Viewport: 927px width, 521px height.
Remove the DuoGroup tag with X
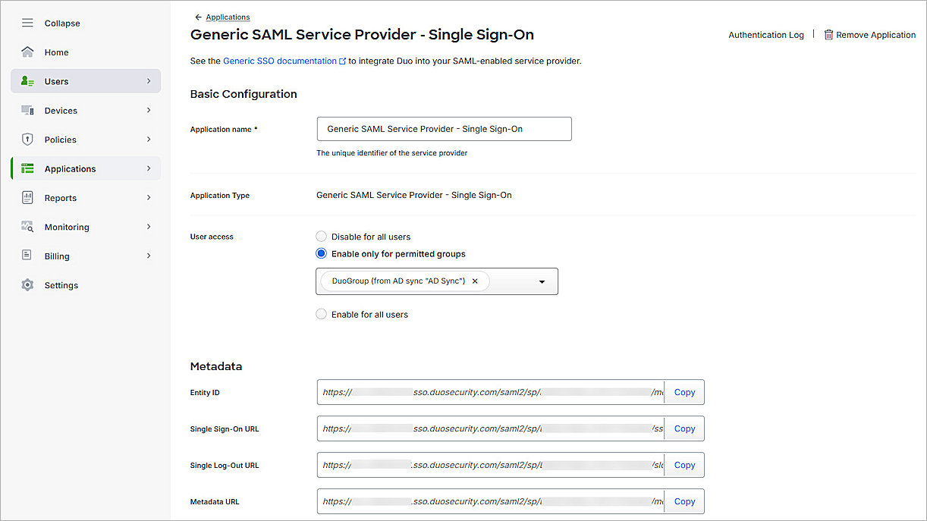pyautogui.click(x=475, y=281)
